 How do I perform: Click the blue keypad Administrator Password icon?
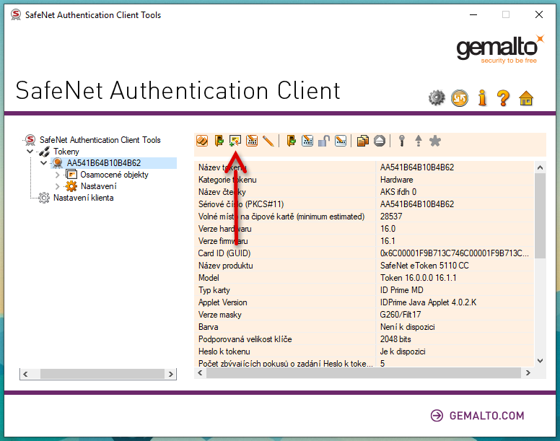(307, 141)
